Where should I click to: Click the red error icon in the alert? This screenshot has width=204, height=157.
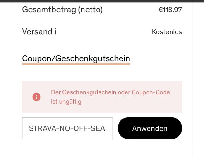coord(36,97)
